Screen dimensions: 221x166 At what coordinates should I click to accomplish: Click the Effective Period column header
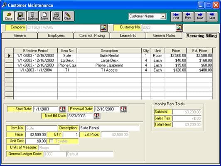coord(35,50)
